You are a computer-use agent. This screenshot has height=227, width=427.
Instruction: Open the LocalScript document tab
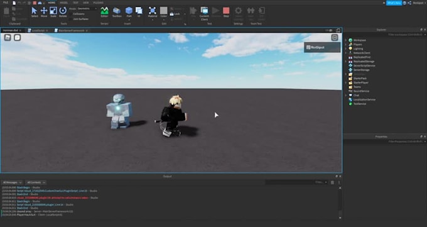pyautogui.click(x=38, y=31)
